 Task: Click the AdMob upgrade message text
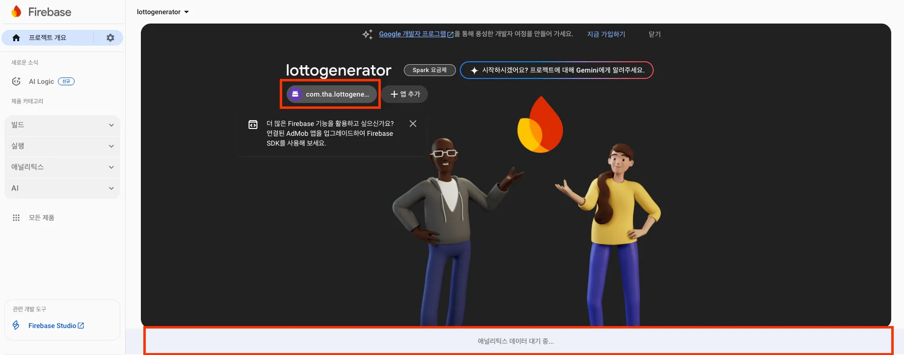[330, 133]
